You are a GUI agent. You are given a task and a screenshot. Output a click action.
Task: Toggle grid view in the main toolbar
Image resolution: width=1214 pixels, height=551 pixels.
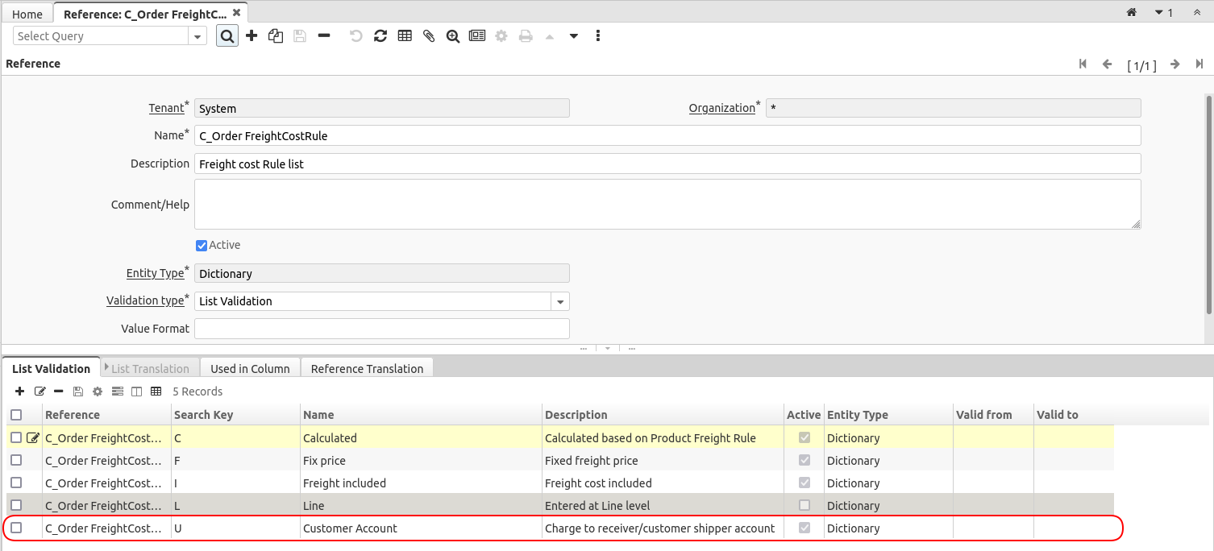point(405,36)
